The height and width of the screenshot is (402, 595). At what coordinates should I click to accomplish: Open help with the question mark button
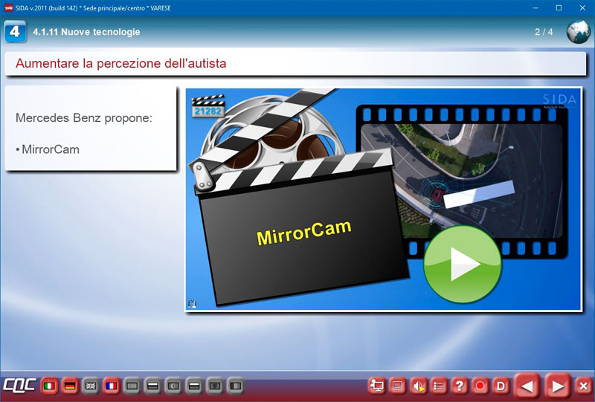(x=460, y=386)
